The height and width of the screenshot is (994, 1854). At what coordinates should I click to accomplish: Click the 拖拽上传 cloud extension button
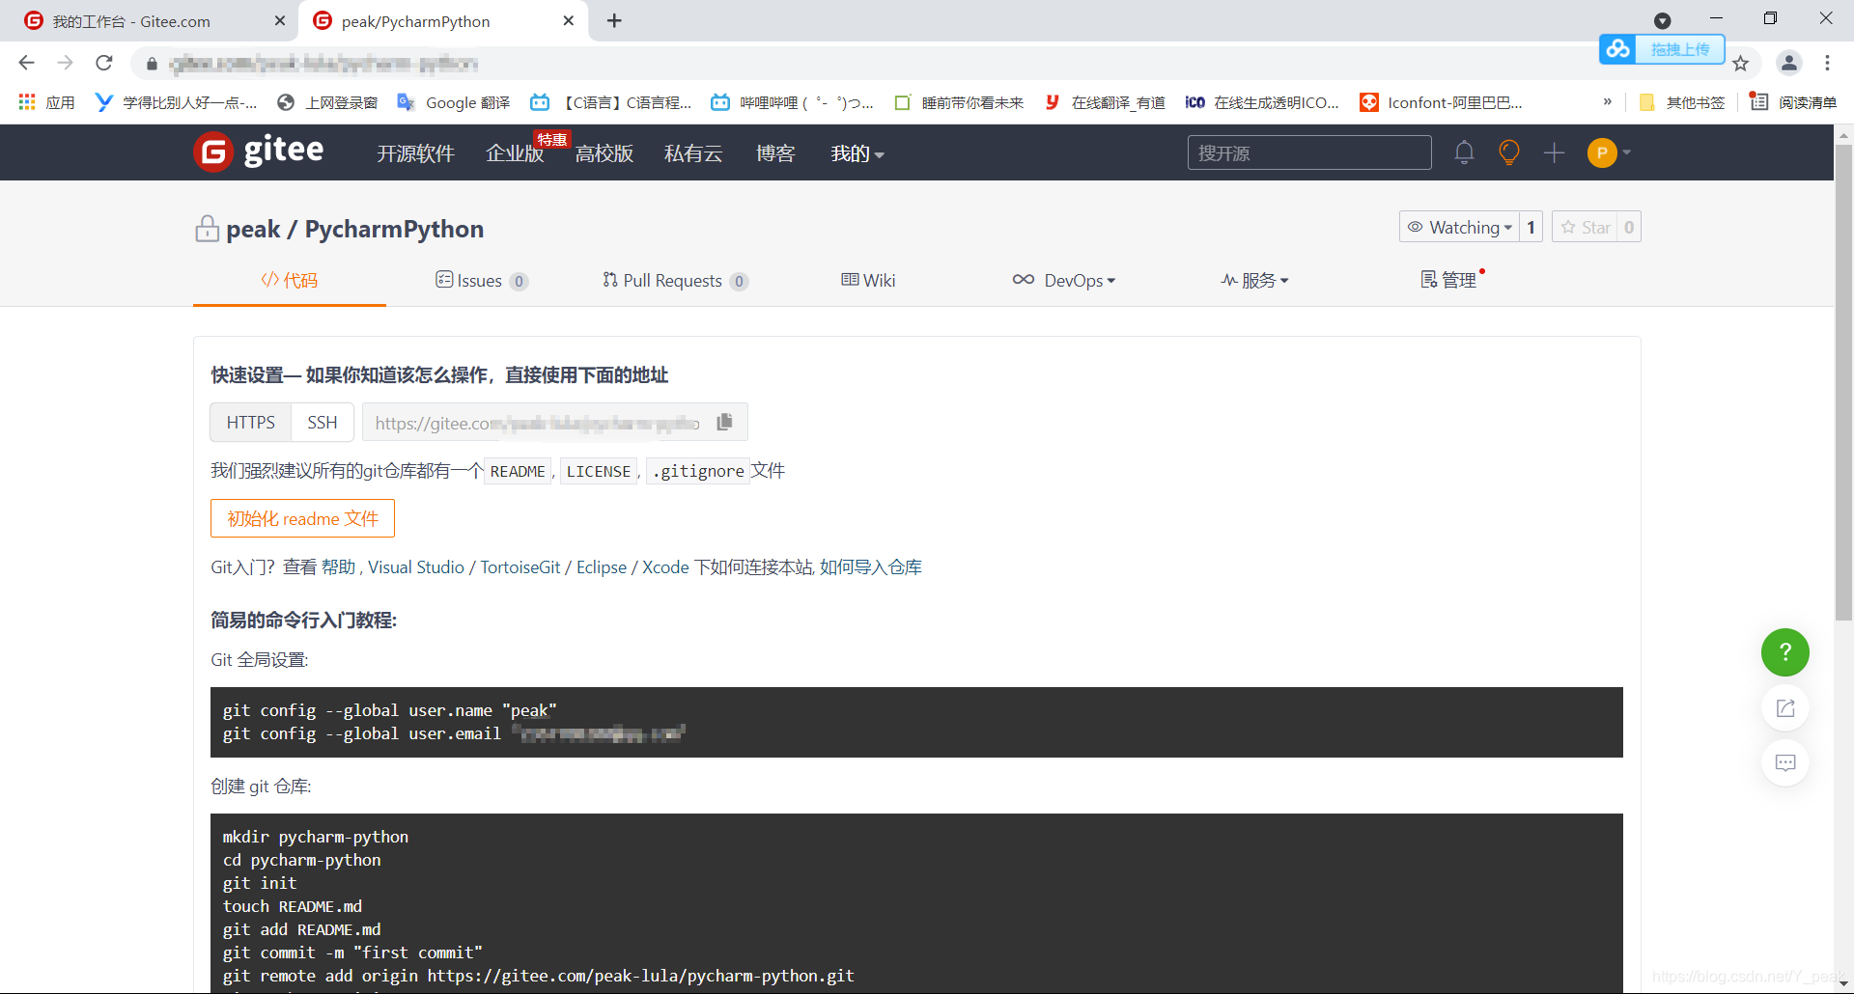(1662, 49)
